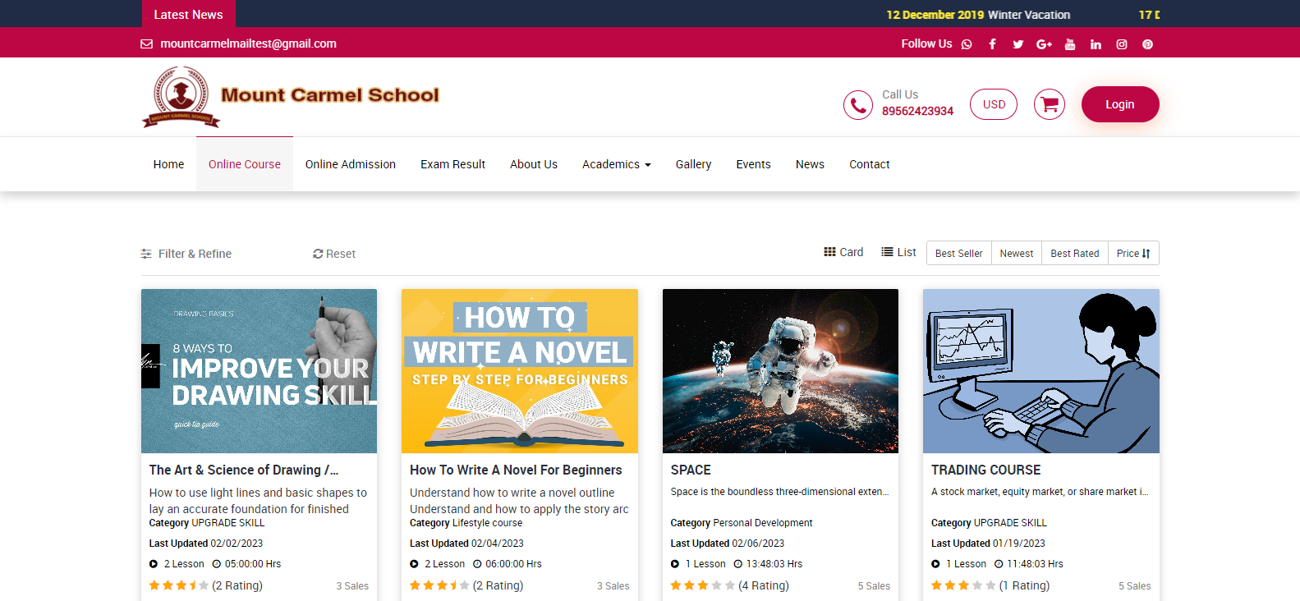Screen dimensions: 1300x601
Task: Open the SPACE course thumbnail
Action: (x=779, y=370)
